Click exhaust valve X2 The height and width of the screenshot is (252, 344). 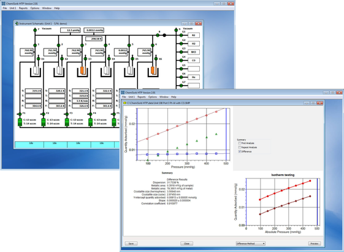pos(62,59)
